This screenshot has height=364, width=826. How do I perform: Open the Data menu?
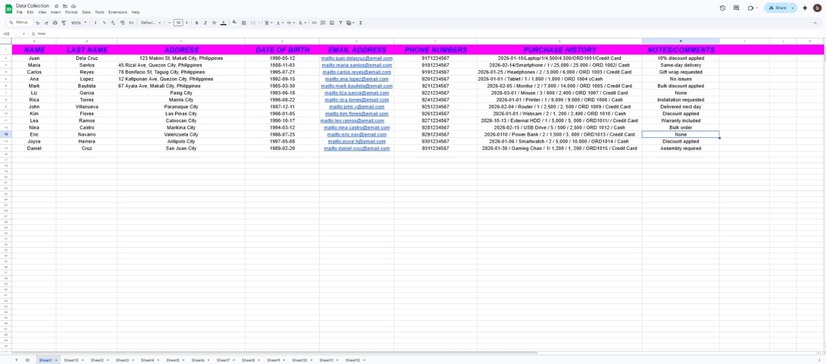pyautogui.click(x=87, y=12)
